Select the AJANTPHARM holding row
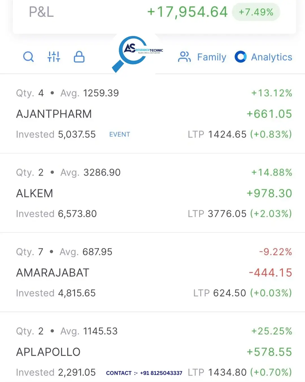This screenshot has width=305, height=382. [152, 114]
